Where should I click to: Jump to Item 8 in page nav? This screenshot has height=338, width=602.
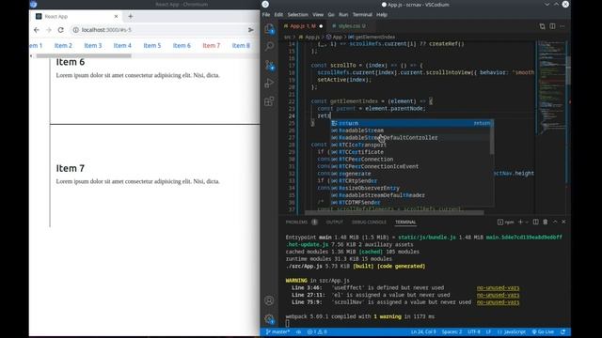point(241,46)
